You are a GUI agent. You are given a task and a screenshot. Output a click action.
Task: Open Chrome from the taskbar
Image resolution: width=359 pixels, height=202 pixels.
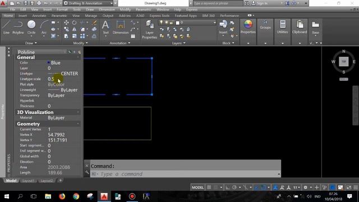click(x=76, y=196)
